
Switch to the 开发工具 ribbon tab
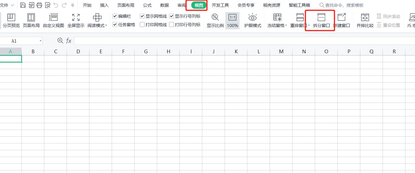pyautogui.click(x=220, y=5)
